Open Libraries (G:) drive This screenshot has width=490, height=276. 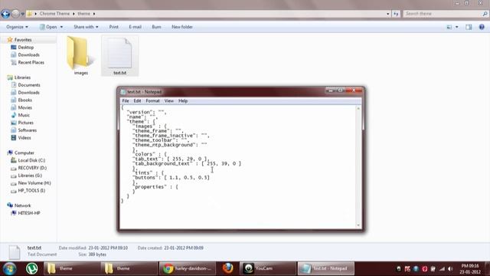(30, 176)
